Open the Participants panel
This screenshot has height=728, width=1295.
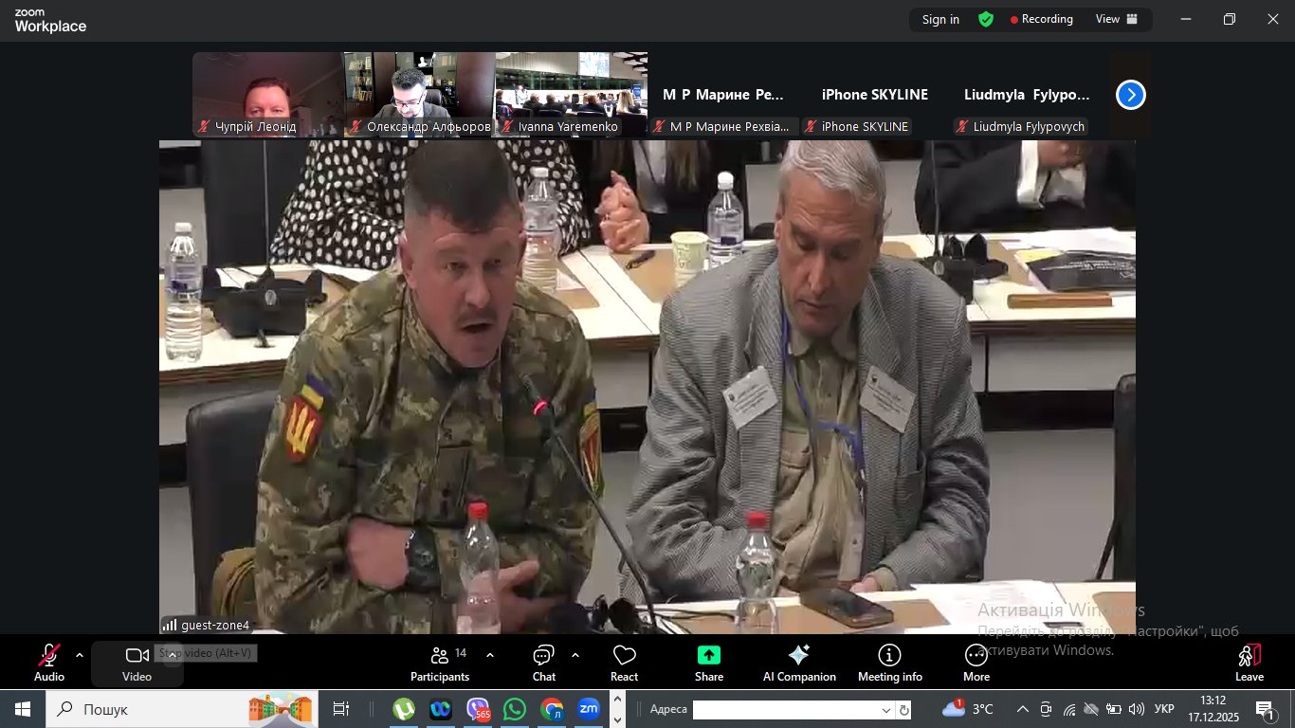click(x=440, y=663)
